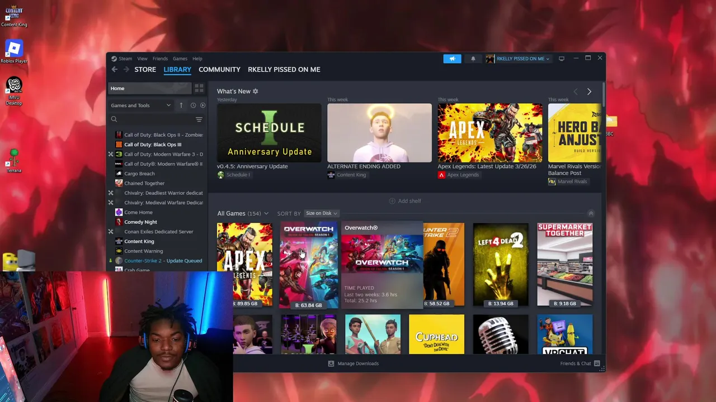Click the library search magnifier icon
Screen dimensions: 716x402
pyautogui.click(x=114, y=119)
